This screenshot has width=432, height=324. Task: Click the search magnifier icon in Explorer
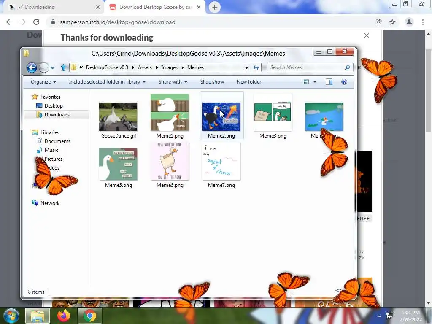coord(348,67)
